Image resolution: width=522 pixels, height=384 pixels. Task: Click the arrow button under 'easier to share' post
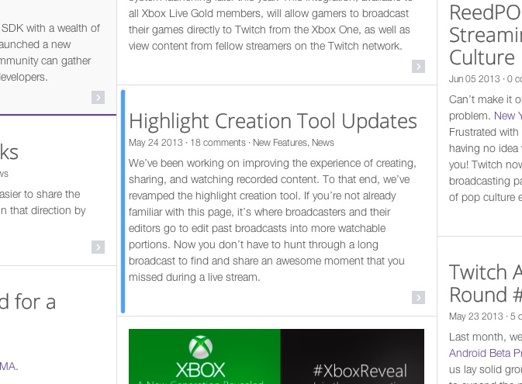pyautogui.click(x=99, y=247)
